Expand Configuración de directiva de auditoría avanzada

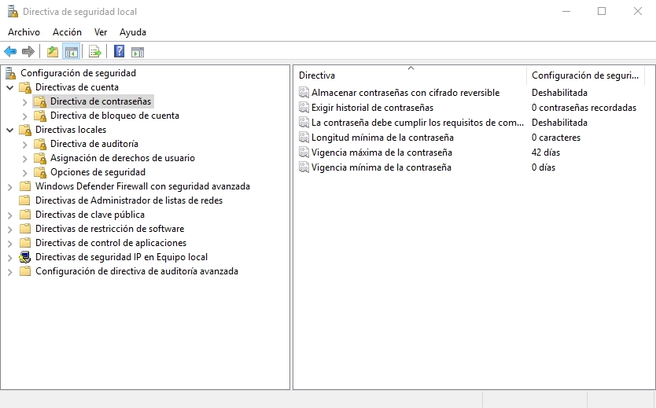(9, 272)
